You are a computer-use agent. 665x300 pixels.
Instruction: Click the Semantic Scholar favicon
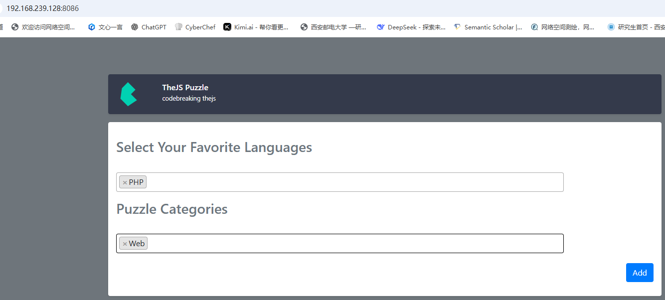(457, 27)
